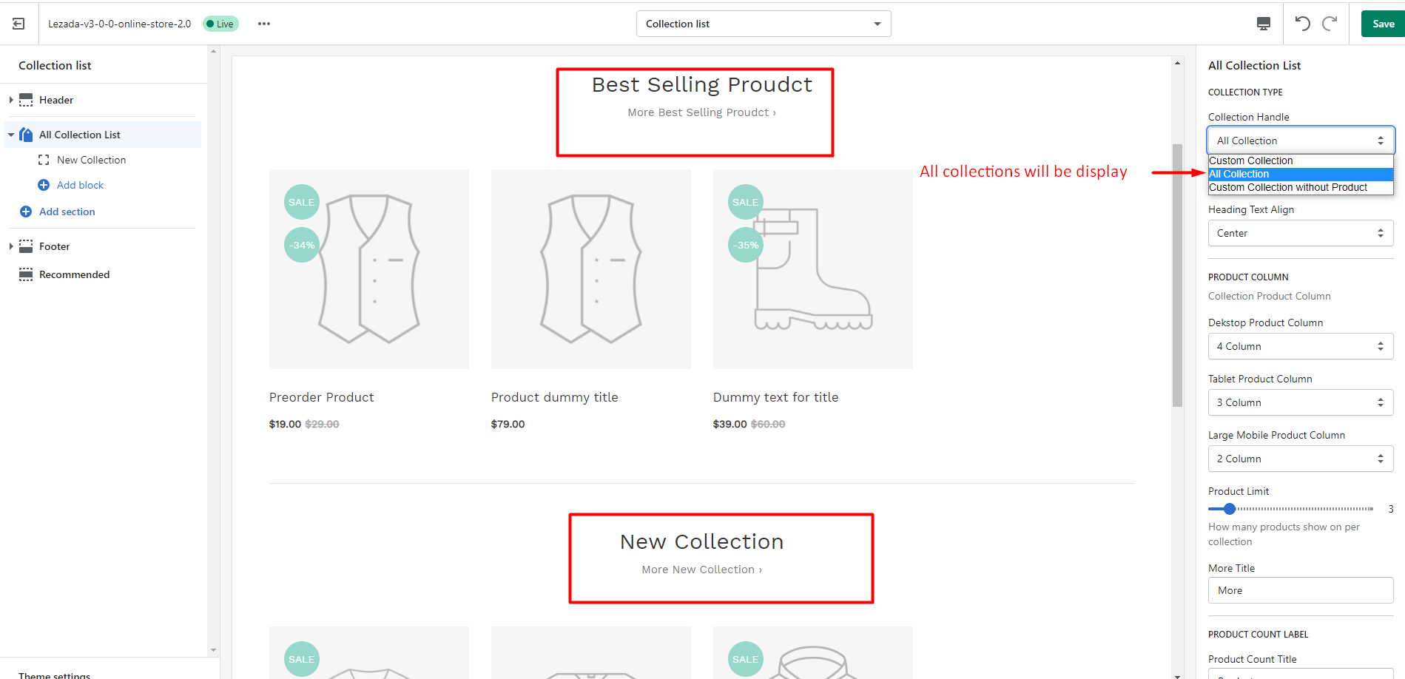Click the More Title input field
Screen dimensions: 1405x679
(x=1300, y=590)
